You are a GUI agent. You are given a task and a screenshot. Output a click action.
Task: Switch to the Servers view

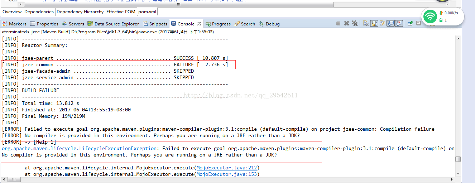click(x=73, y=24)
